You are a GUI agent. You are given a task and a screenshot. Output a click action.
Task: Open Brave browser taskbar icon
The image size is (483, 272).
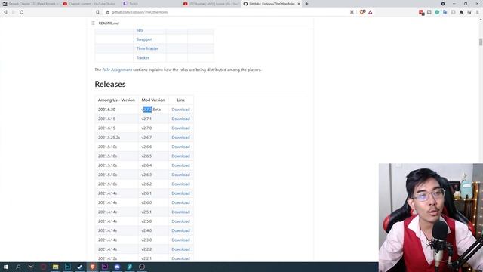[x=92, y=267]
